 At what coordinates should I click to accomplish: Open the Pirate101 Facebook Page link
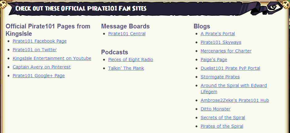click(x=39, y=41)
